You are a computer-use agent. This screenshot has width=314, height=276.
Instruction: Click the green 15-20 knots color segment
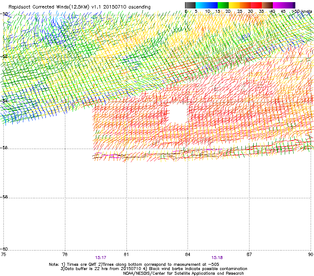223,5
